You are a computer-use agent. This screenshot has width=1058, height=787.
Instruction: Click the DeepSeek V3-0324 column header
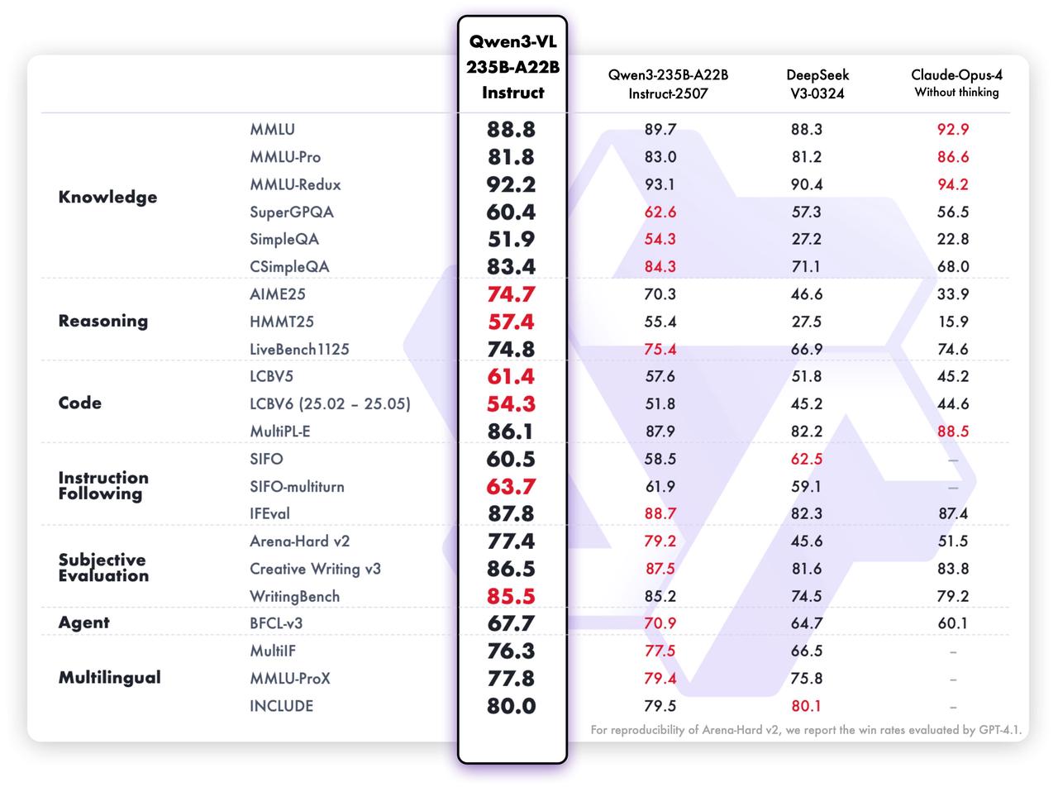817,83
